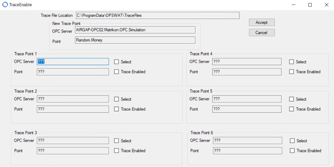The width and height of the screenshot is (334, 167).
Task: Enable Trace Enabled checkbox in Trace Point 3
Action: click(116, 151)
